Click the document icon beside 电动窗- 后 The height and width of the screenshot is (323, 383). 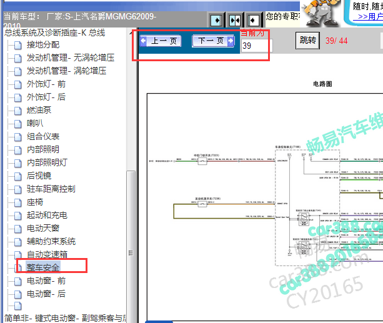(18, 294)
